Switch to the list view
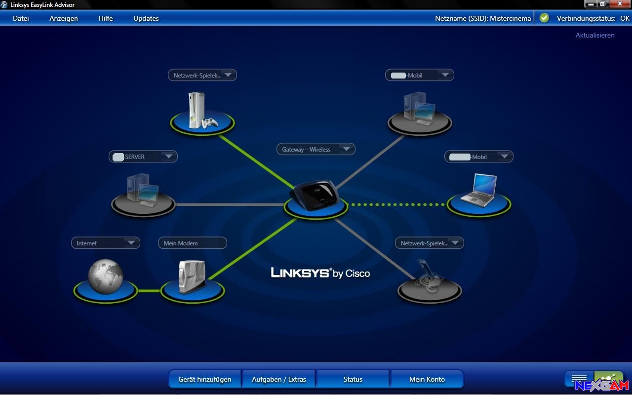The image size is (632, 395). [579, 379]
